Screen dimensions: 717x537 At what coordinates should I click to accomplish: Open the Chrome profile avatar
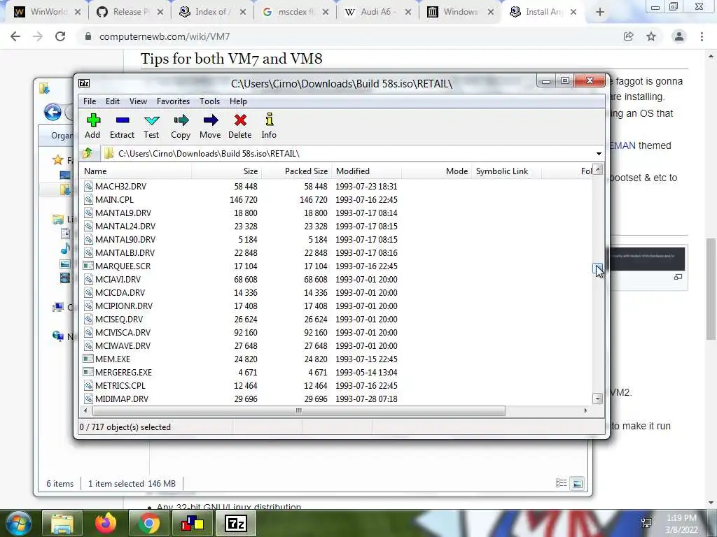click(679, 36)
